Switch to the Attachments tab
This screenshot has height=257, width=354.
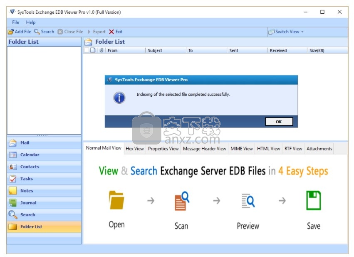pyautogui.click(x=319, y=149)
